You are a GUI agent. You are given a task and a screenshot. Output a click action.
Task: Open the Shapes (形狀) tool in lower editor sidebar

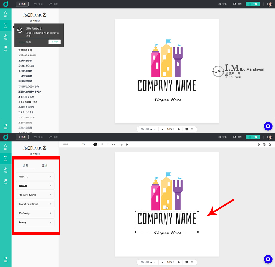point(5,170)
